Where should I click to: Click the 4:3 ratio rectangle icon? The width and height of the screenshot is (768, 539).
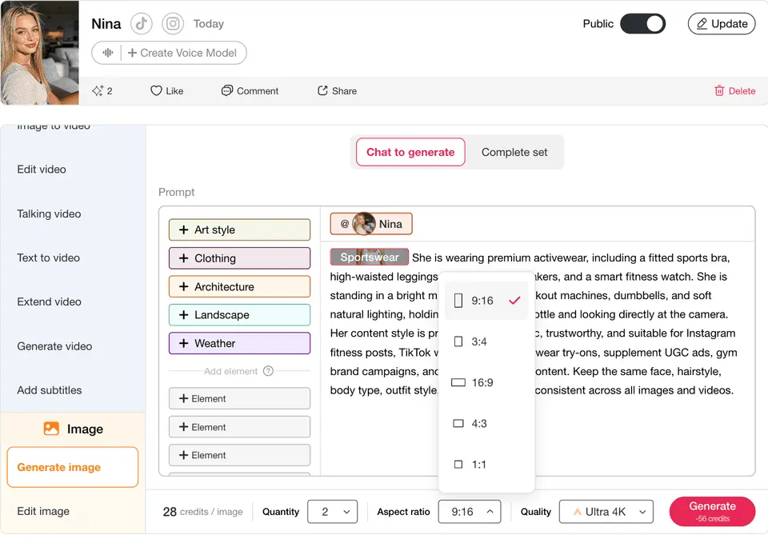tap(458, 424)
